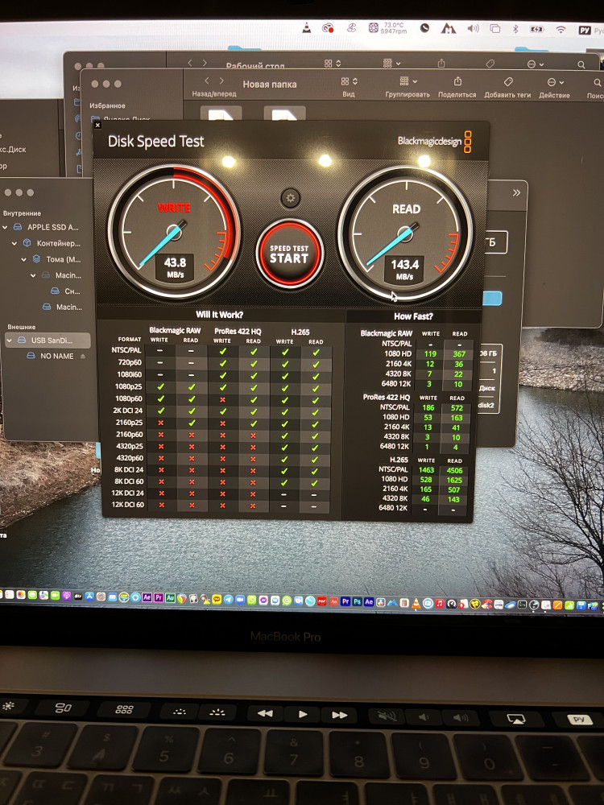Image resolution: width=604 pixels, height=805 pixels.
Task: Go back in Finder Новая папка window
Action: pyautogui.click(x=206, y=81)
